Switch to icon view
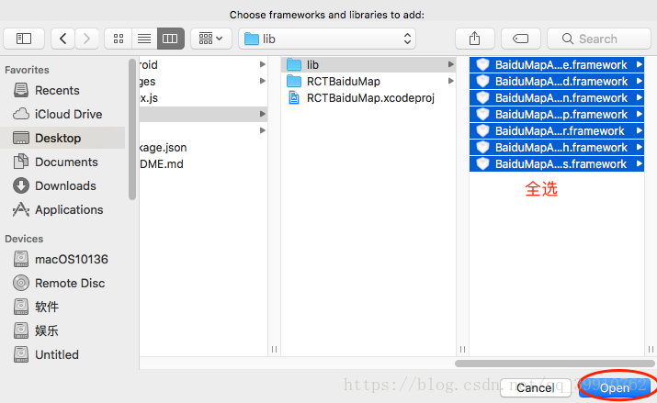Image resolution: width=657 pixels, height=403 pixels. [x=119, y=39]
